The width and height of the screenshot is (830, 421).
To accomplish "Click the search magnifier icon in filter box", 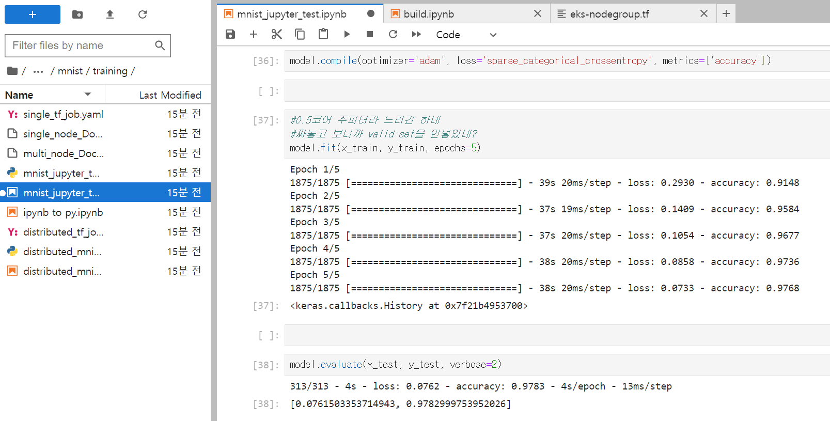I will click(160, 45).
